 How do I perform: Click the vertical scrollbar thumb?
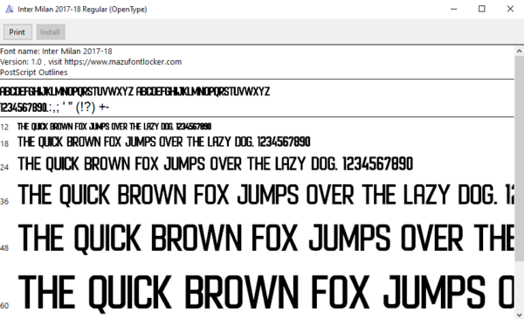coord(520,159)
